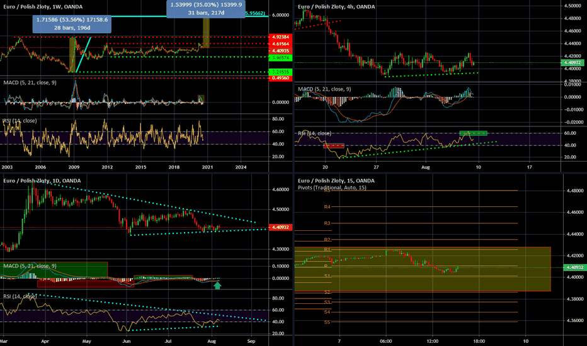Click the red 4.92384 price label
This screenshot has height=346, width=587.
(x=280, y=37)
